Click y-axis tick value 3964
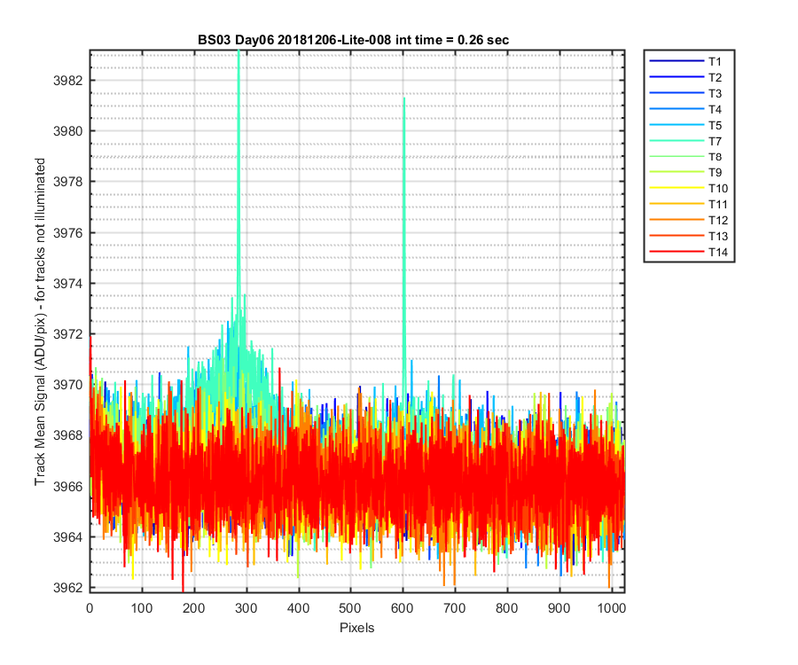 tap(67, 536)
